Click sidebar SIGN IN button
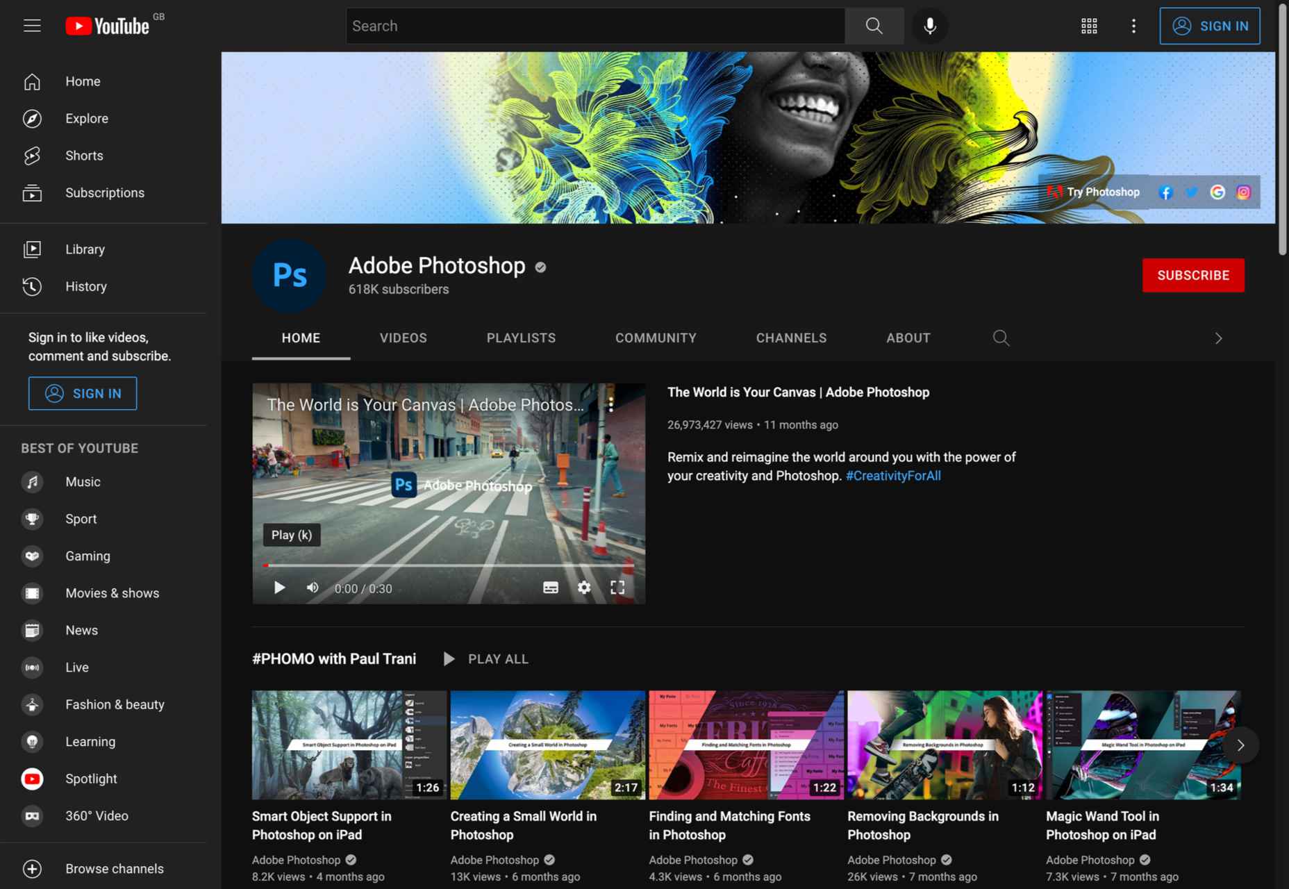Screen dimensions: 1289x889 83,393
